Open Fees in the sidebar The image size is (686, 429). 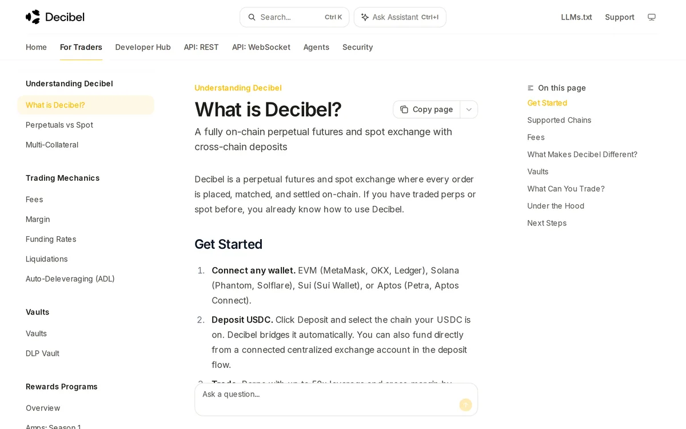tap(34, 200)
